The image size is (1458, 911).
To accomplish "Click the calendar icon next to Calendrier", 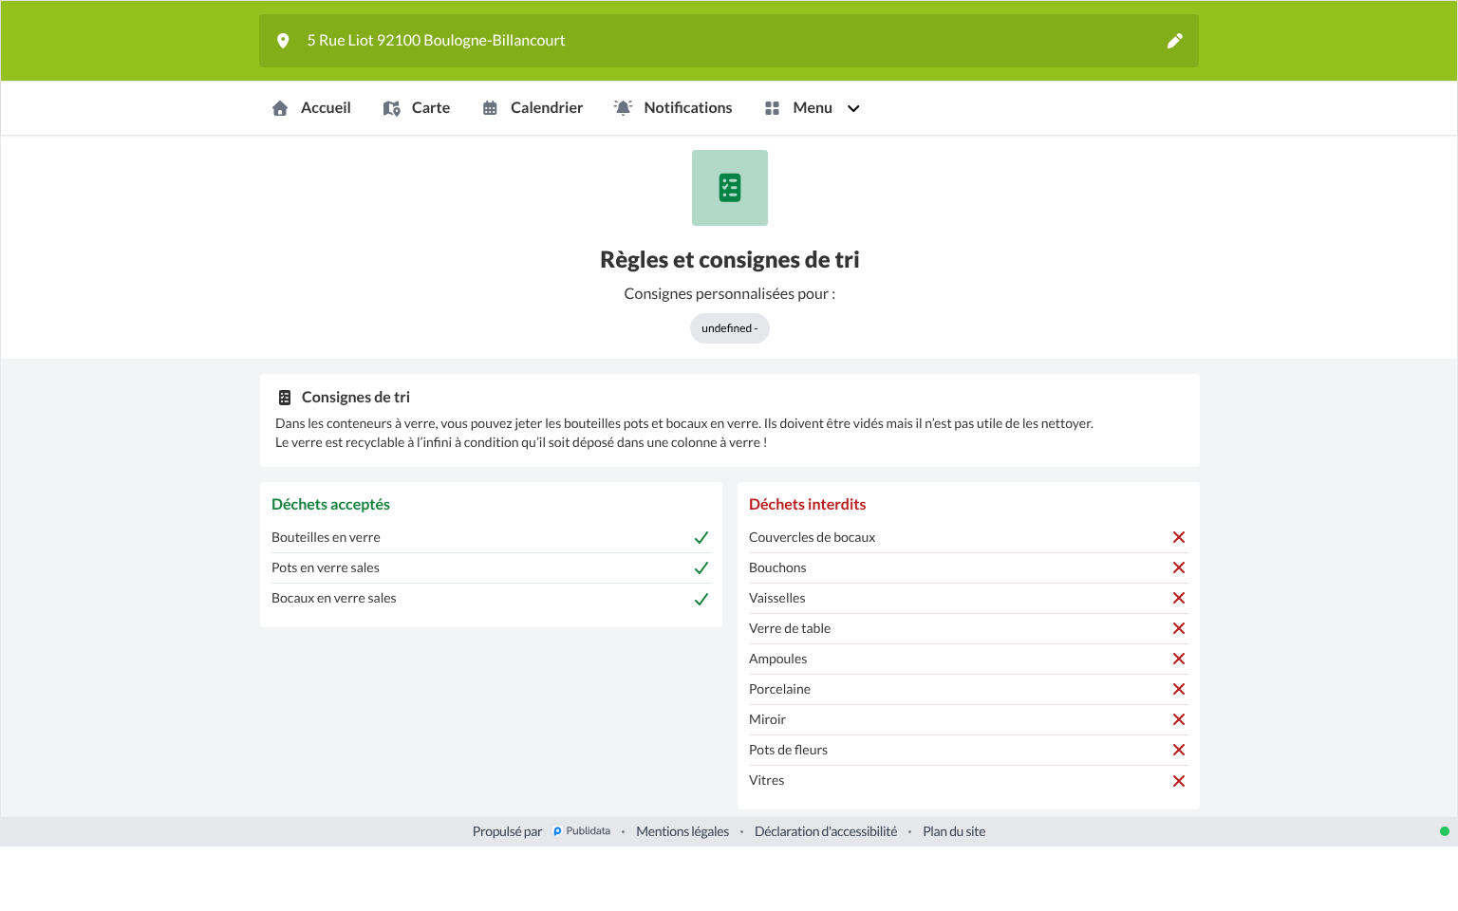I will pyautogui.click(x=490, y=108).
